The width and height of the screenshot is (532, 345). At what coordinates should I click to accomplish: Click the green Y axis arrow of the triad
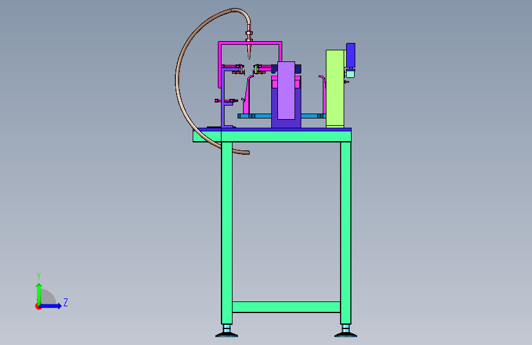(x=39, y=293)
